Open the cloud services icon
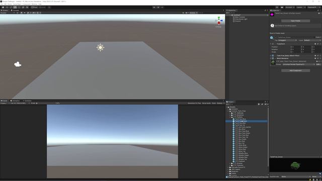This screenshot has height=181, width=322. 282,8
